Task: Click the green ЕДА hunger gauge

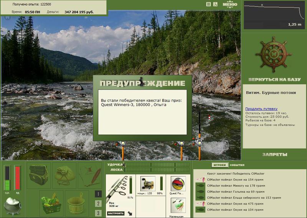Action: pos(7,178)
